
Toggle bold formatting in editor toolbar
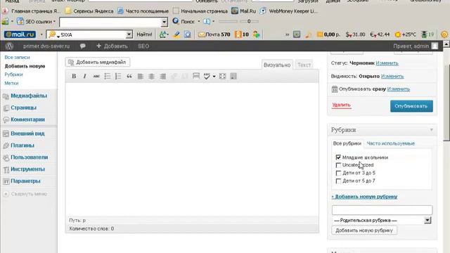[x=74, y=76]
